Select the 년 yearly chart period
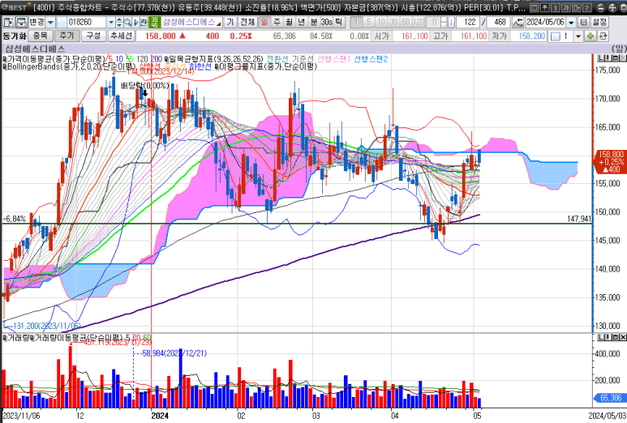Viewport: 627px width, 423px height. [x=301, y=22]
